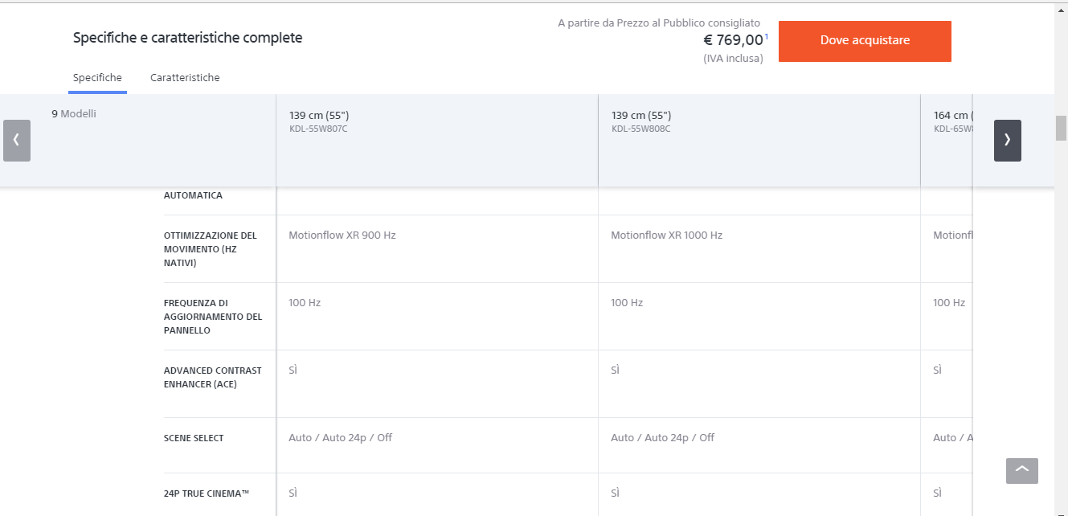Open the Caratteristiche tab
1068x516 pixels.
pyautogui.click(x=185, y=78)
